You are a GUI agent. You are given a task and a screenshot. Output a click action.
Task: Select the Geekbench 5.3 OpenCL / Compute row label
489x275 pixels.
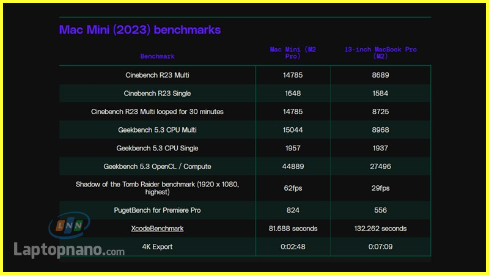click(x=157, y=166)
